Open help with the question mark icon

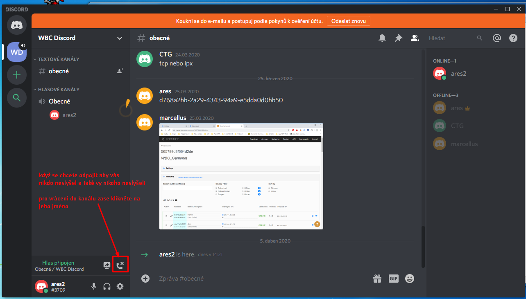(513, 38)
